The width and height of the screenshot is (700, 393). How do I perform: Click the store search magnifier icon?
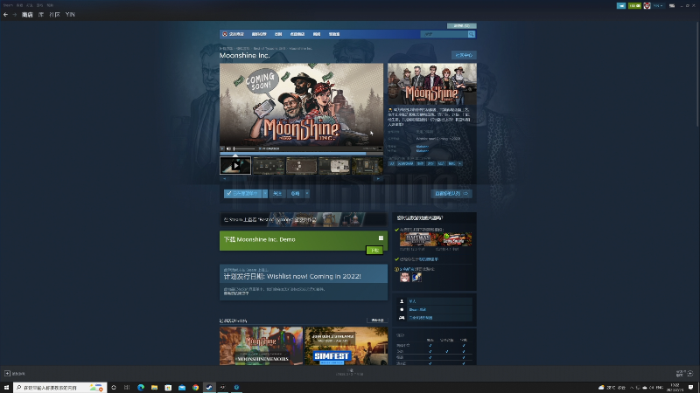[471, 34]
